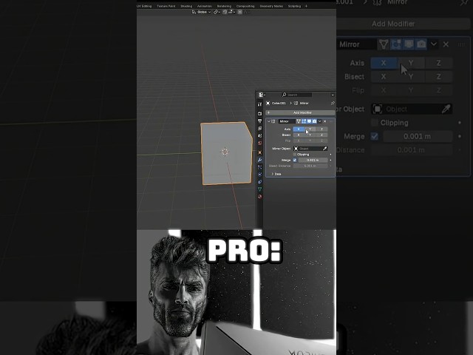
Task: Click the Mirror modifier type icon
Action: coord(273,121)
